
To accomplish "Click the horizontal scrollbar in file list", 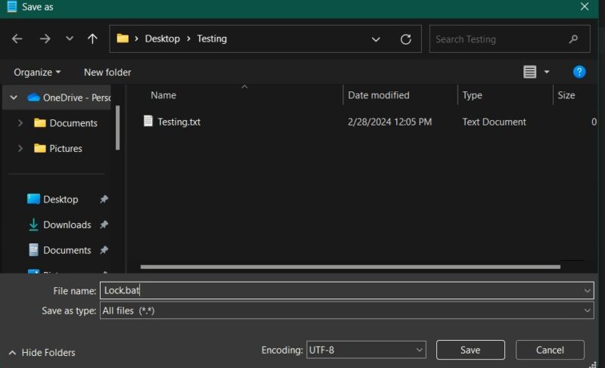I will coord(350,267).
